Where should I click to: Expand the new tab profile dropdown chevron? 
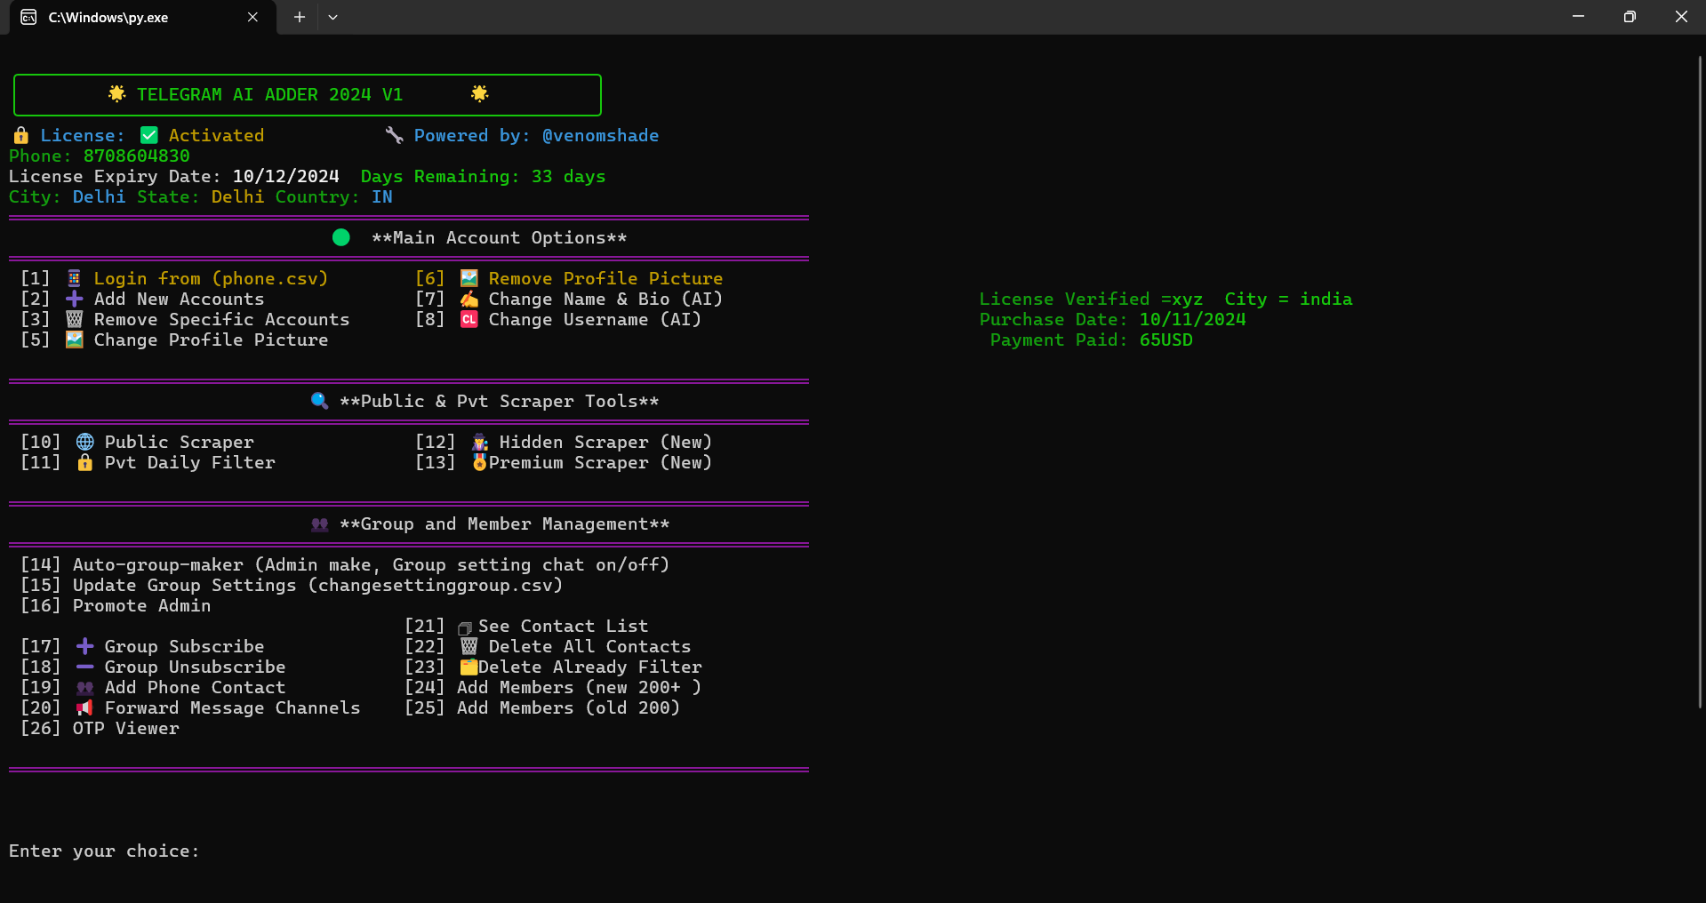[x=332, y=17]
